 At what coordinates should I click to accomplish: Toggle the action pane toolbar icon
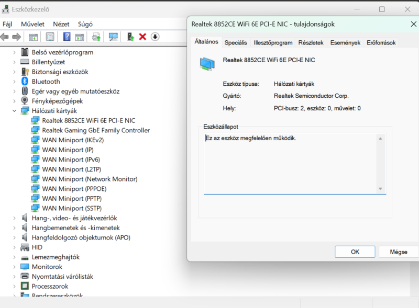pos(80,37)
